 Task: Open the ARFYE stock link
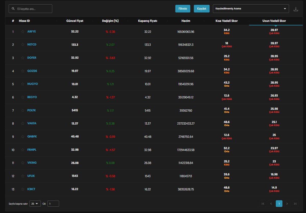(x=32, y=32)
